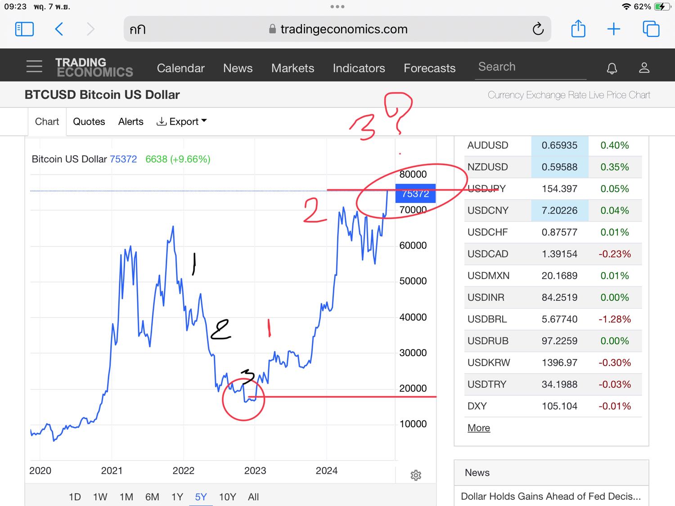
Task: Open the NZDUSD currency pair
Action: pos(488,167)
